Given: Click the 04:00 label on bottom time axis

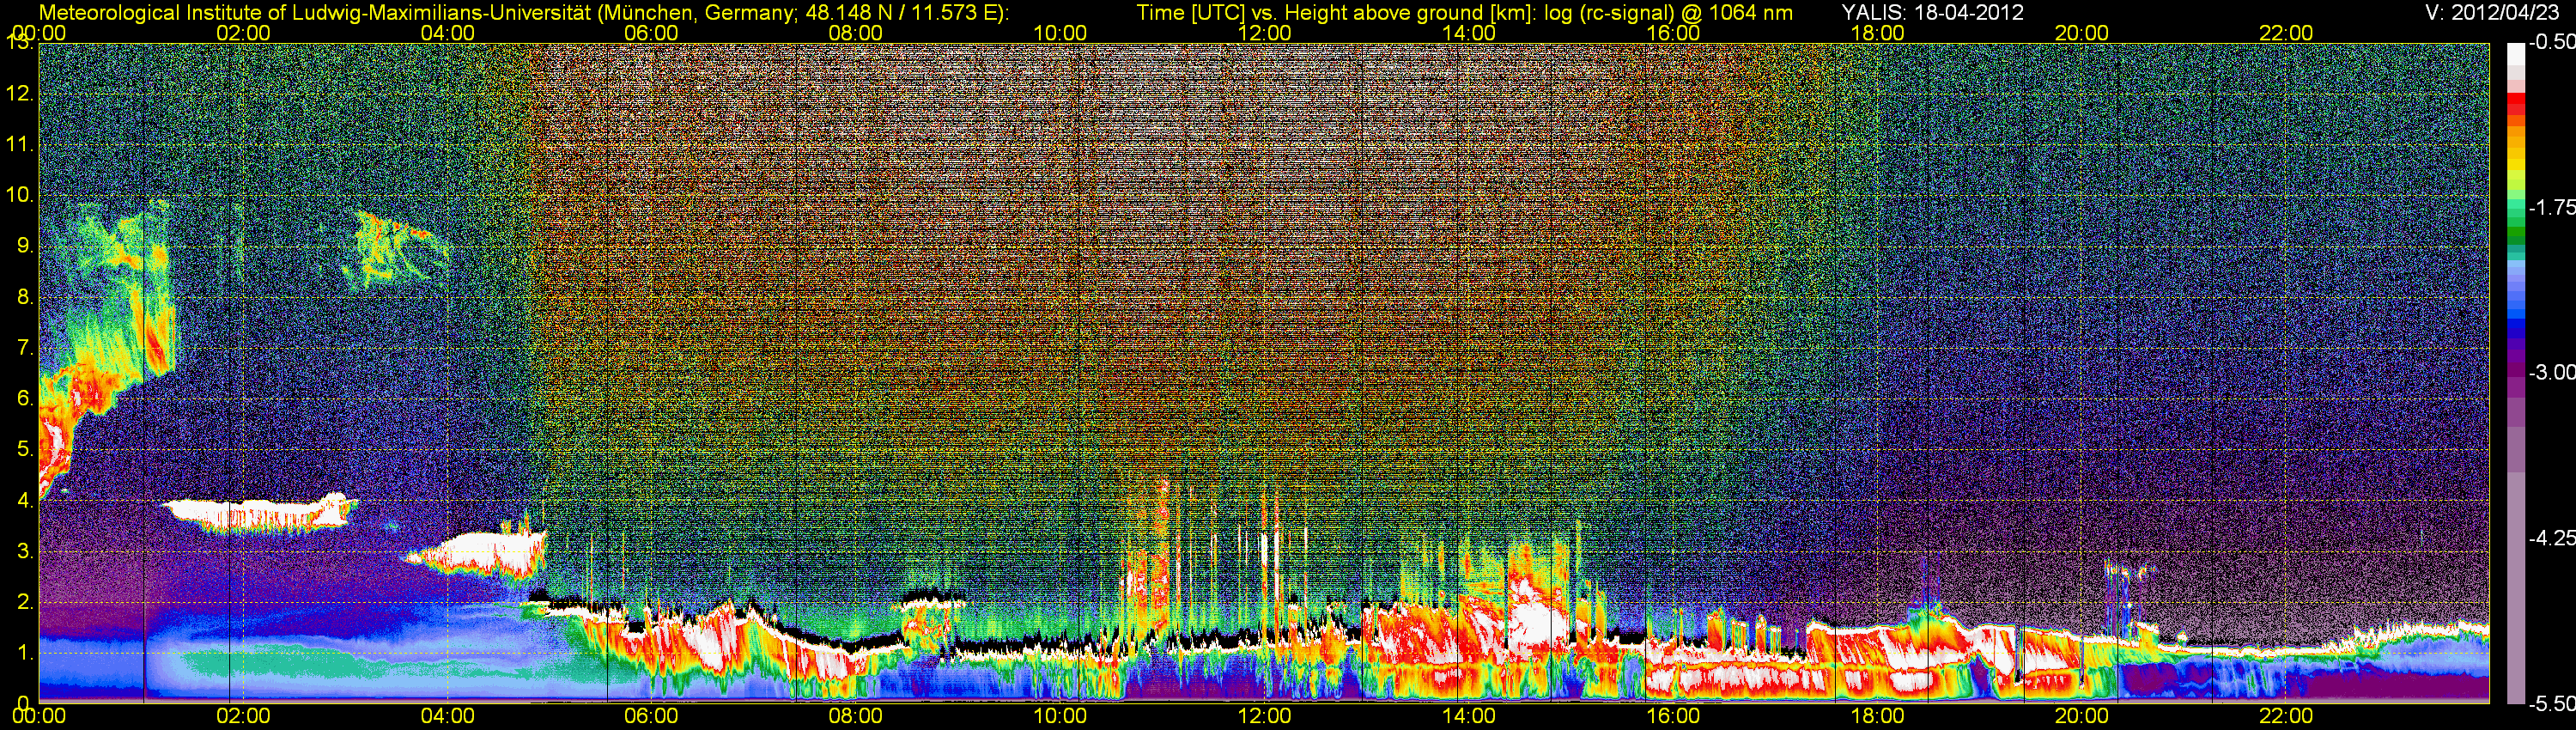Looking at the screenshot, I should 447,716.
